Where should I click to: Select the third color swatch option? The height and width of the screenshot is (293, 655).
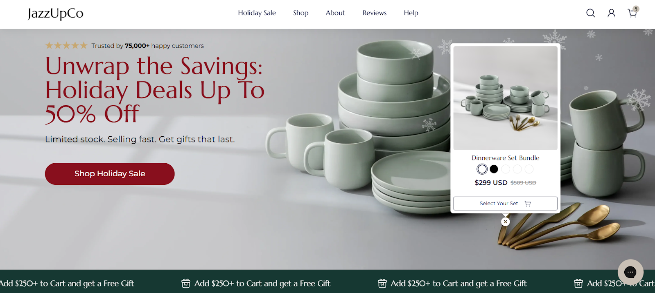click(x=506, y=169)
